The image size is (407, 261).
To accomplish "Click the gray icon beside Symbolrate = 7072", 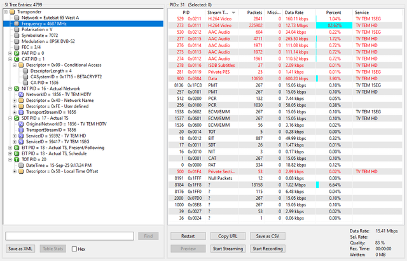I will [x=17, y=36].
